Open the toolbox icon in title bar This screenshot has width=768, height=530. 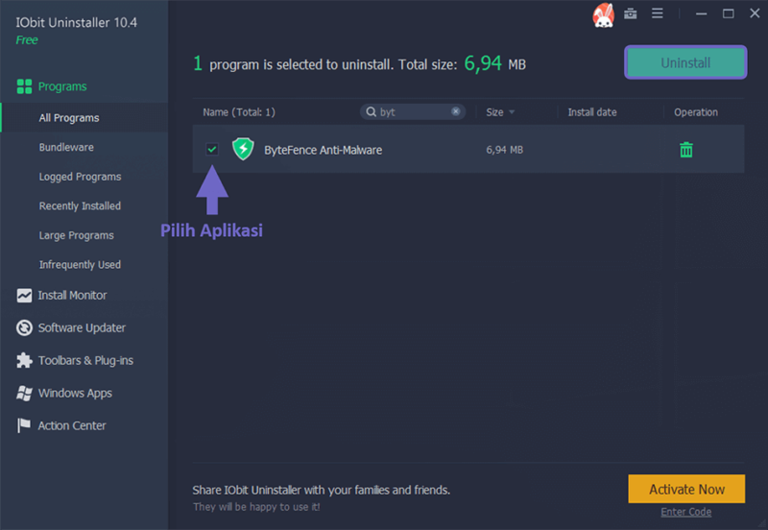click(x=631, y=13)
